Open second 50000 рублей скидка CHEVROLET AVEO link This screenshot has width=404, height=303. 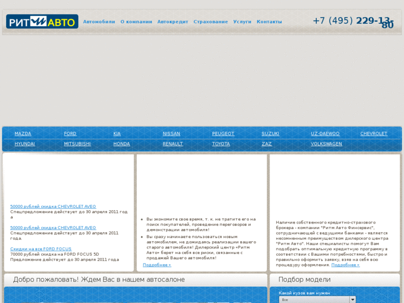[53, 228]
